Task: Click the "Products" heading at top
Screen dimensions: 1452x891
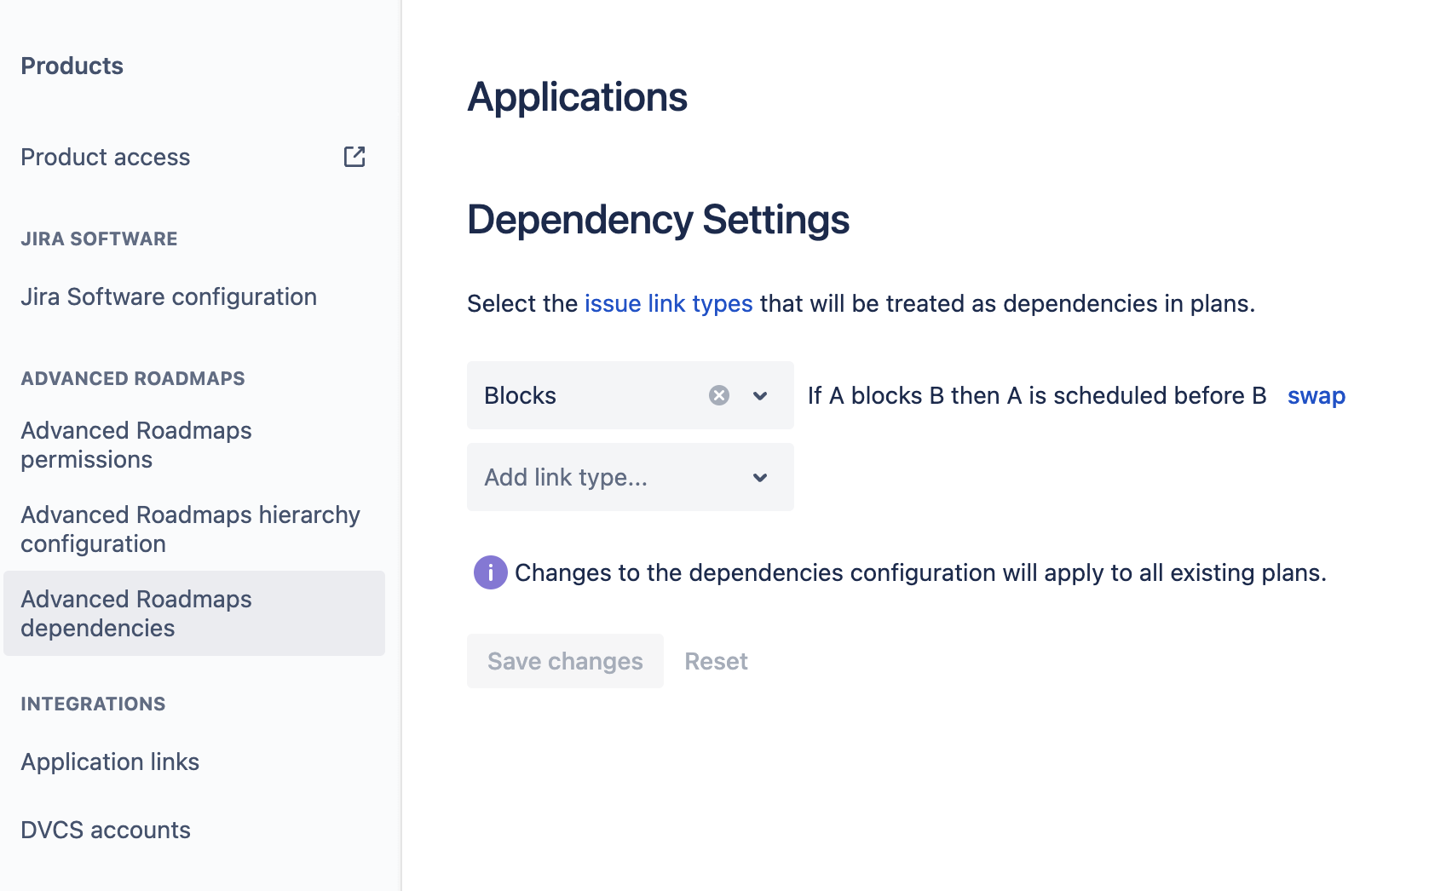Action: (72, 66)
